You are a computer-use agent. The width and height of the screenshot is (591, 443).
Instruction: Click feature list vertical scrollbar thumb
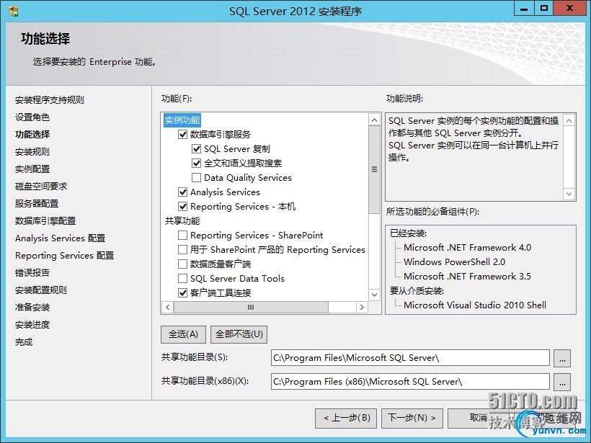point(374,169)
